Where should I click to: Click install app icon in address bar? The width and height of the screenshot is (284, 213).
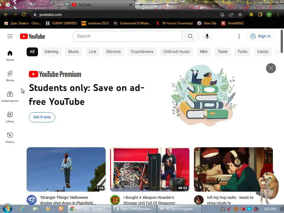coord(222,14)
